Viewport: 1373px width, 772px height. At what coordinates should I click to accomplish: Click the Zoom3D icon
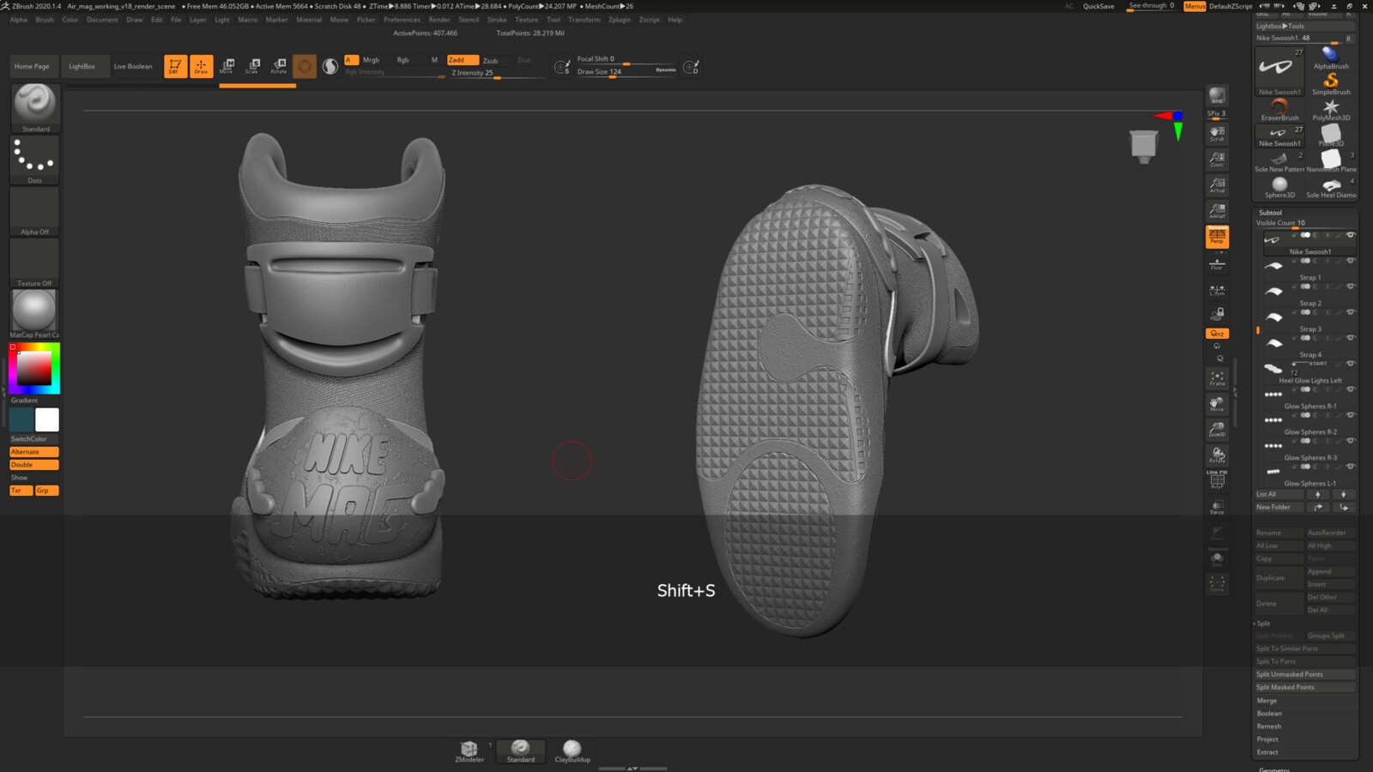(1217, 430)
